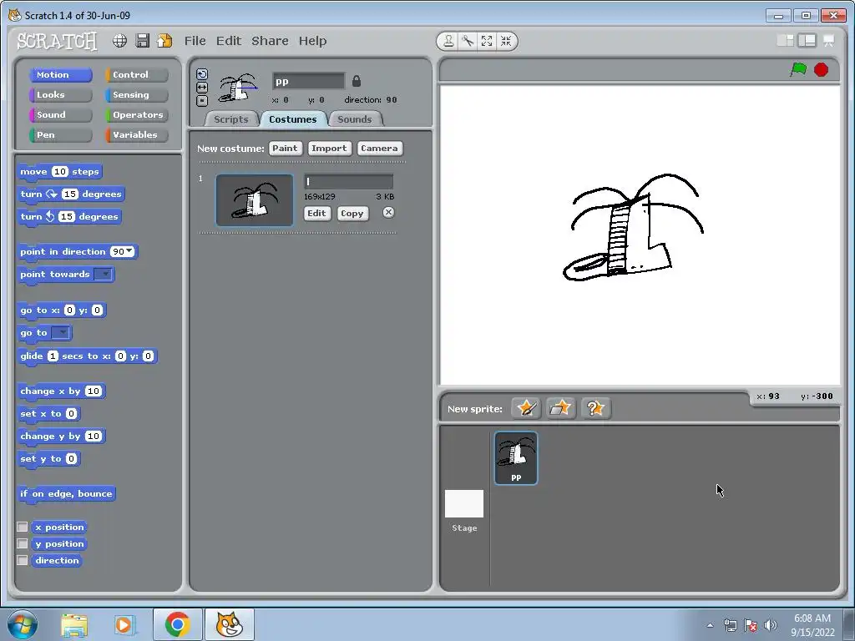Click Edit for costume 1
Image resolution: width=855 pixels, height=641 pixels.
tap(316, 213)
